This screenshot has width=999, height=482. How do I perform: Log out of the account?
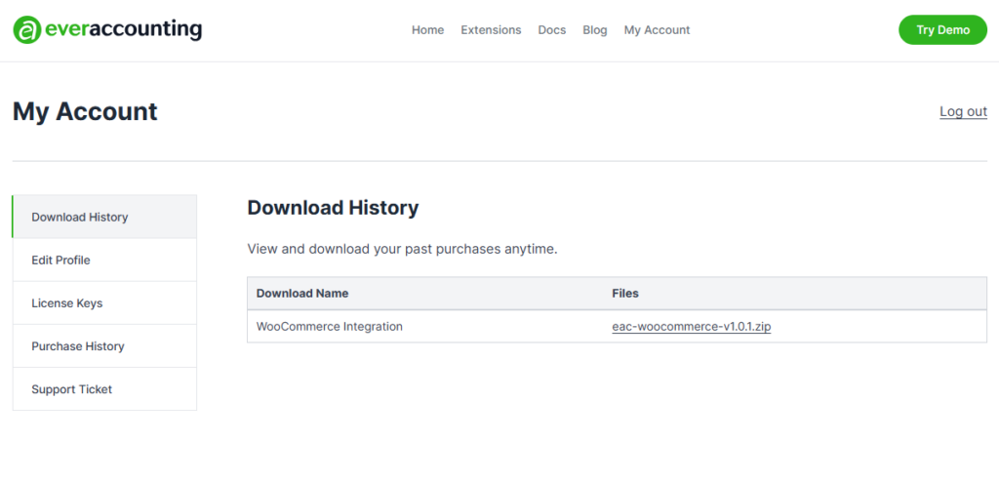click(x=963, y=111)
